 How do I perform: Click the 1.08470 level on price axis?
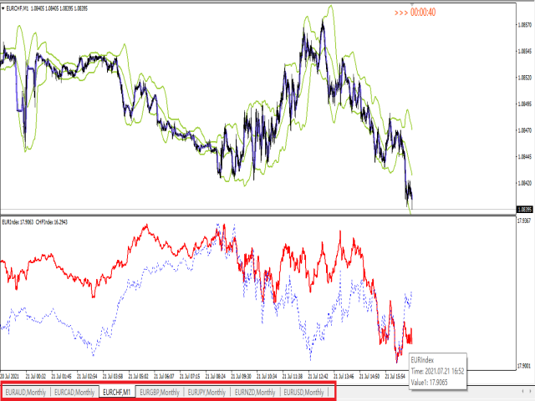tap(526, 130)
